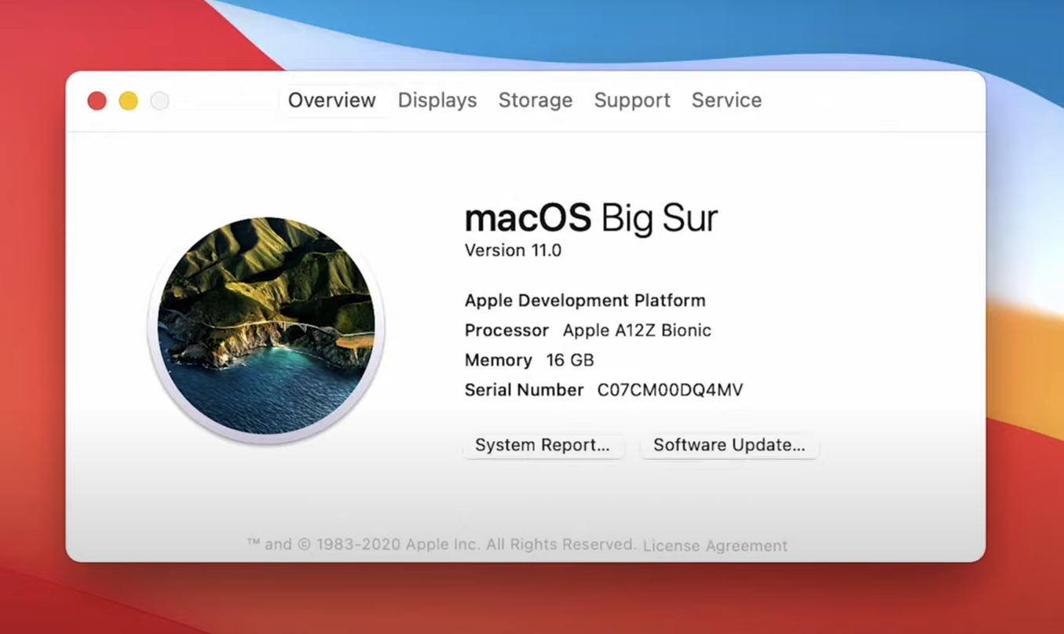Screen dimensions: 1064x634
Task: Open Software Update...
Action: pos(729,445)
